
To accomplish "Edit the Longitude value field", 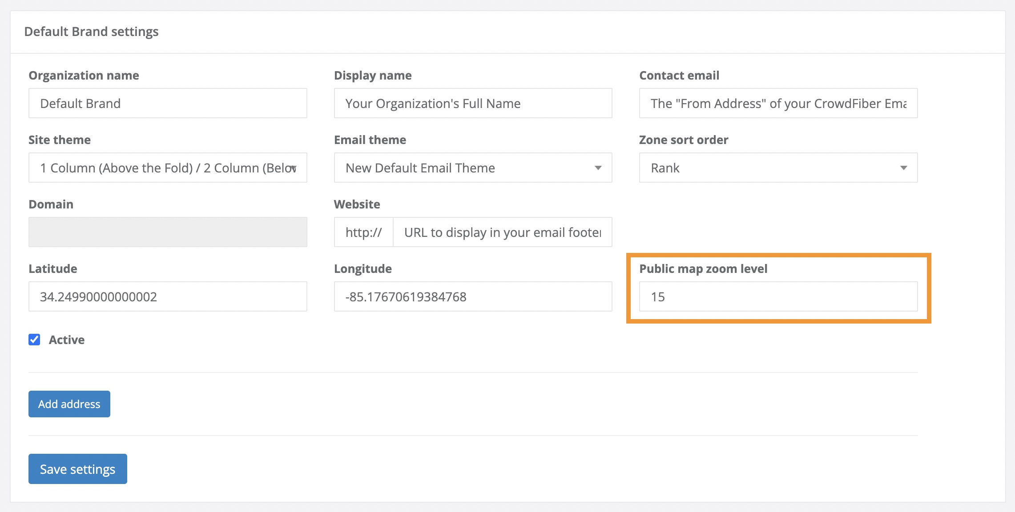I will pyautogui.click(x=472, y=296).
